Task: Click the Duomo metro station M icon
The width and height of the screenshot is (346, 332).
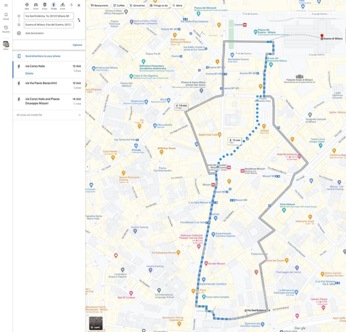Action: (x=245, y=25)
